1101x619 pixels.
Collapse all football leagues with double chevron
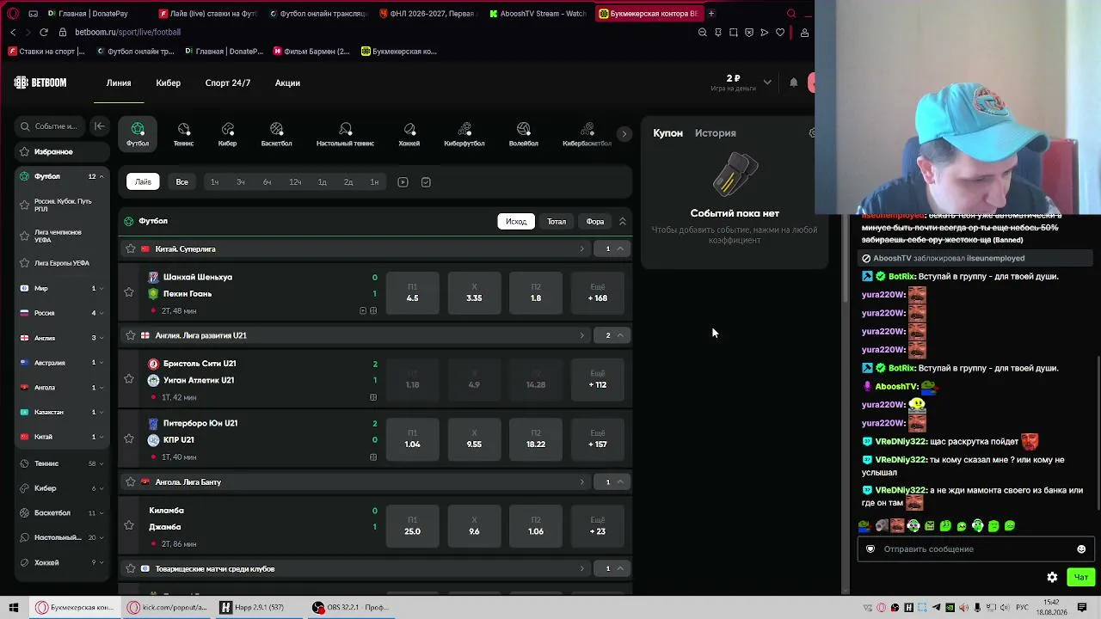623,222
